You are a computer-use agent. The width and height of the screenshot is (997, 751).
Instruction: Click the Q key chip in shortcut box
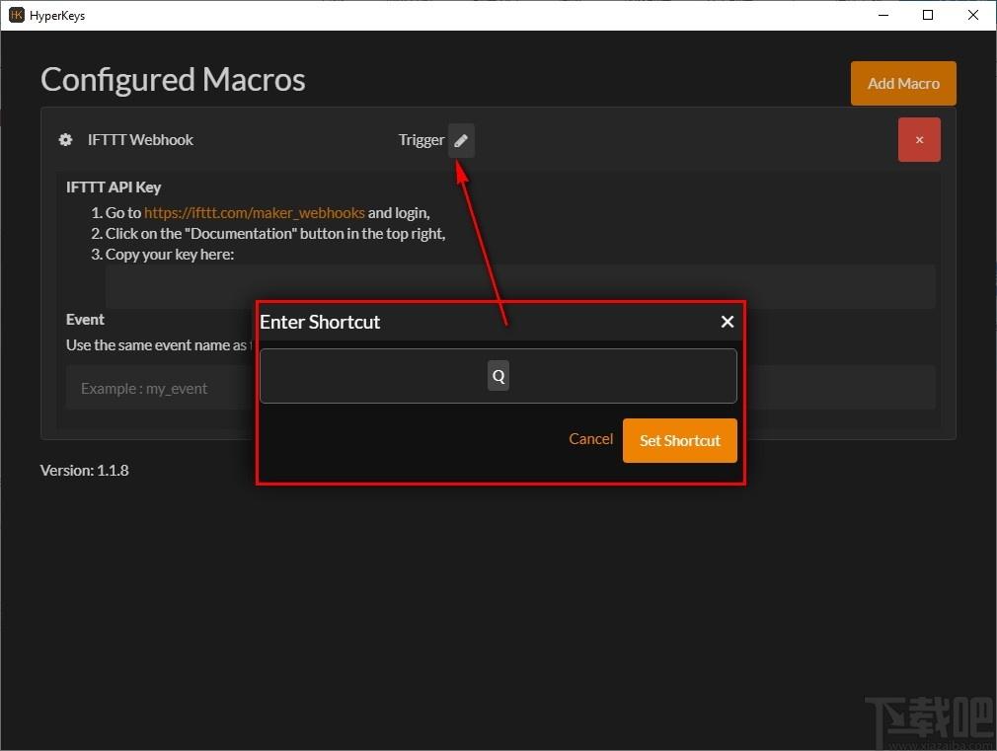click(x=498, y=376)
